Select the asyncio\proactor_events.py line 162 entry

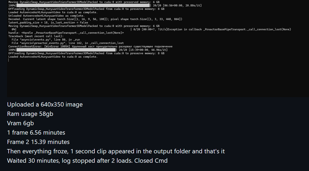68,43
